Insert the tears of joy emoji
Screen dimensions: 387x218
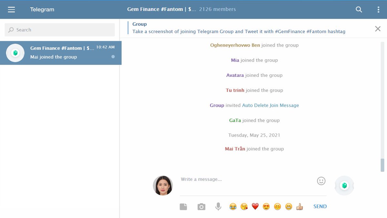point(233,207)
